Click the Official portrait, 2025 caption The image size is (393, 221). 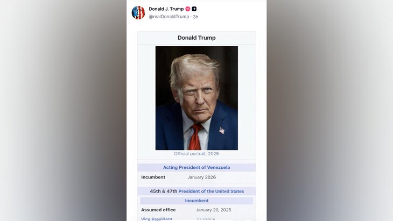point(196,154)
